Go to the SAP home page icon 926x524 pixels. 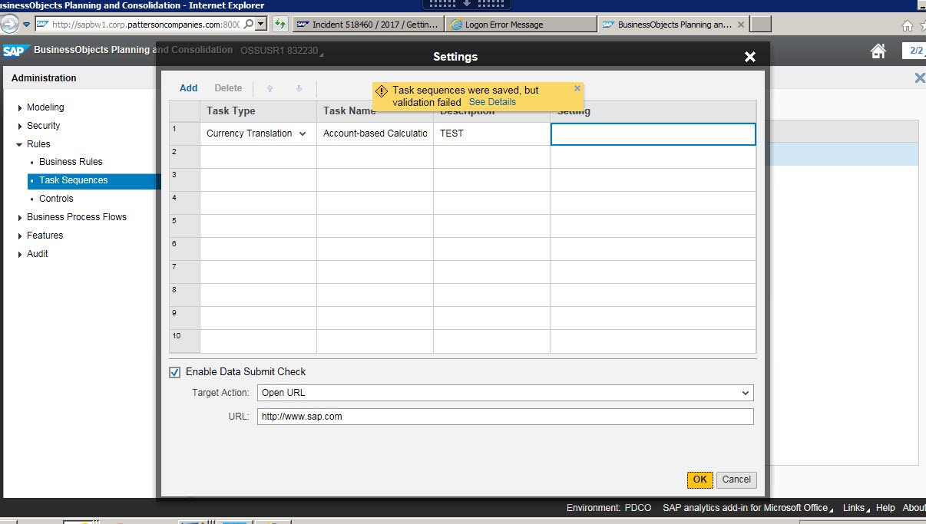[x=878, y=51]
